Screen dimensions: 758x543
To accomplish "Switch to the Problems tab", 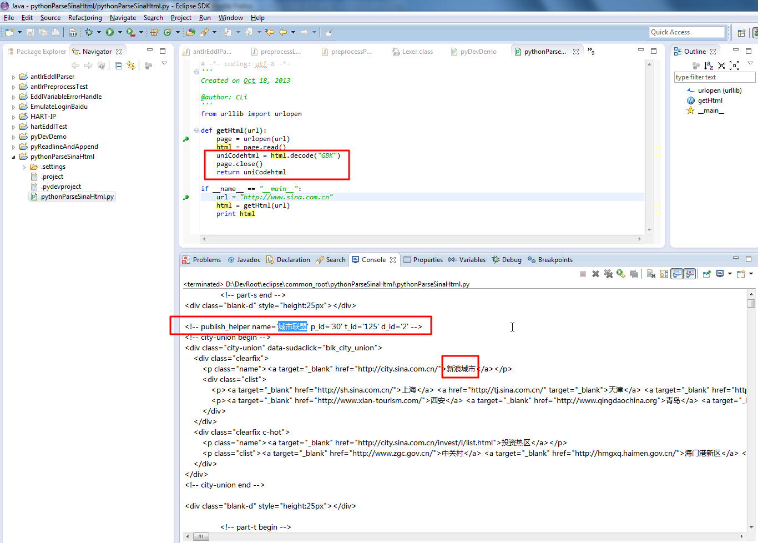I will coord(201,260).
